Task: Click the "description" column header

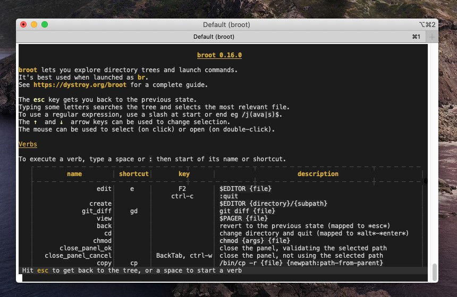Action: pos(318,174)
